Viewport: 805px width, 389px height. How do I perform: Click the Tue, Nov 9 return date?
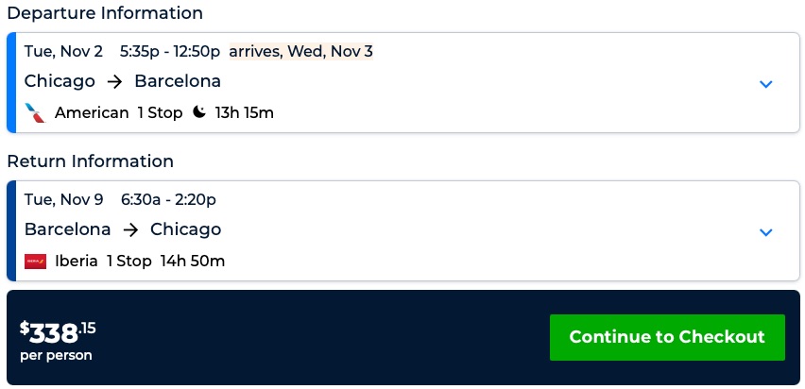point(63,199)
